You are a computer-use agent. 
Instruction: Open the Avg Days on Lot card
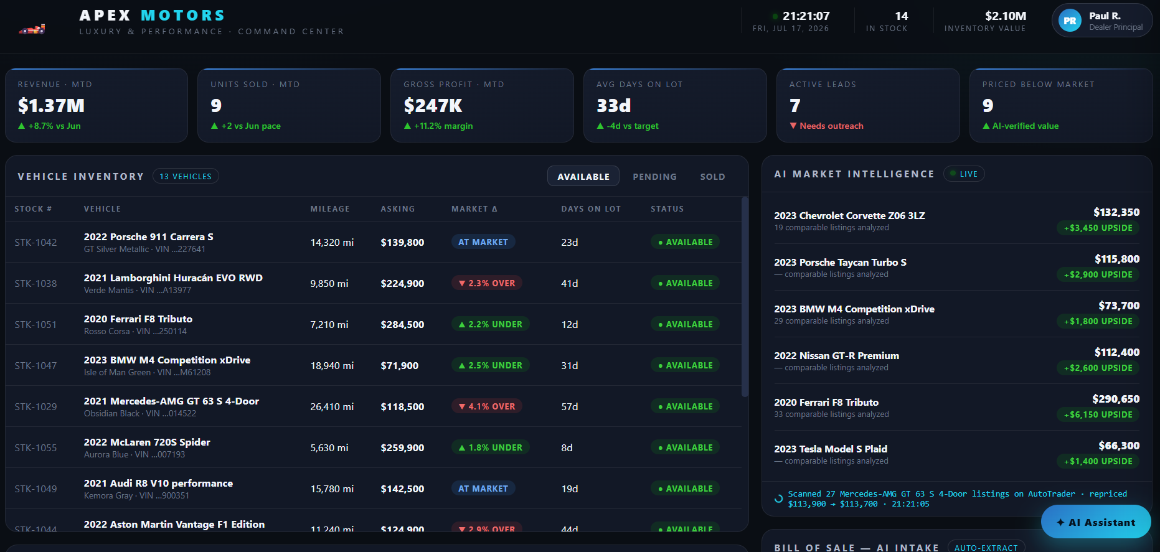click(675, 105)
